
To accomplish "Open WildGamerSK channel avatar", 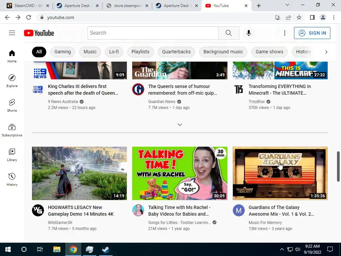I will [x=38, y=210].
